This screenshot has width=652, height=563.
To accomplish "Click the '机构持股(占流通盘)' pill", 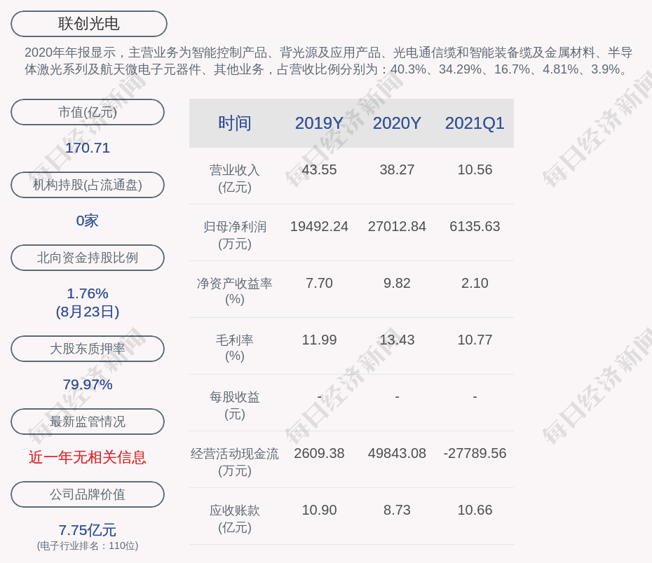I will tap(88, 185).
